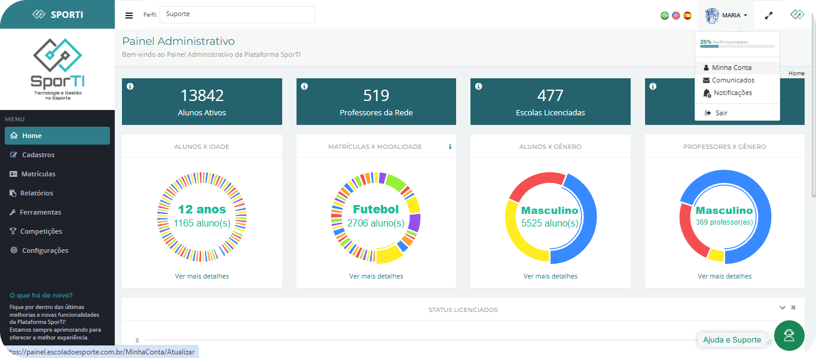Click the info icon on Professores da Rede card
This screenshot has width=816, height=358.
tap(304, 87)
